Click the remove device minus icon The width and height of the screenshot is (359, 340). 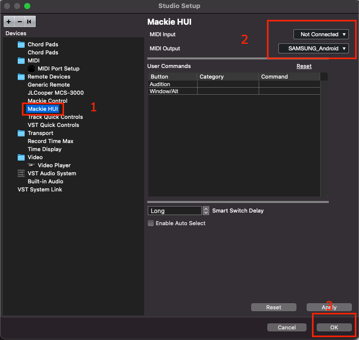pyautogui.click(x=20, y=22)
